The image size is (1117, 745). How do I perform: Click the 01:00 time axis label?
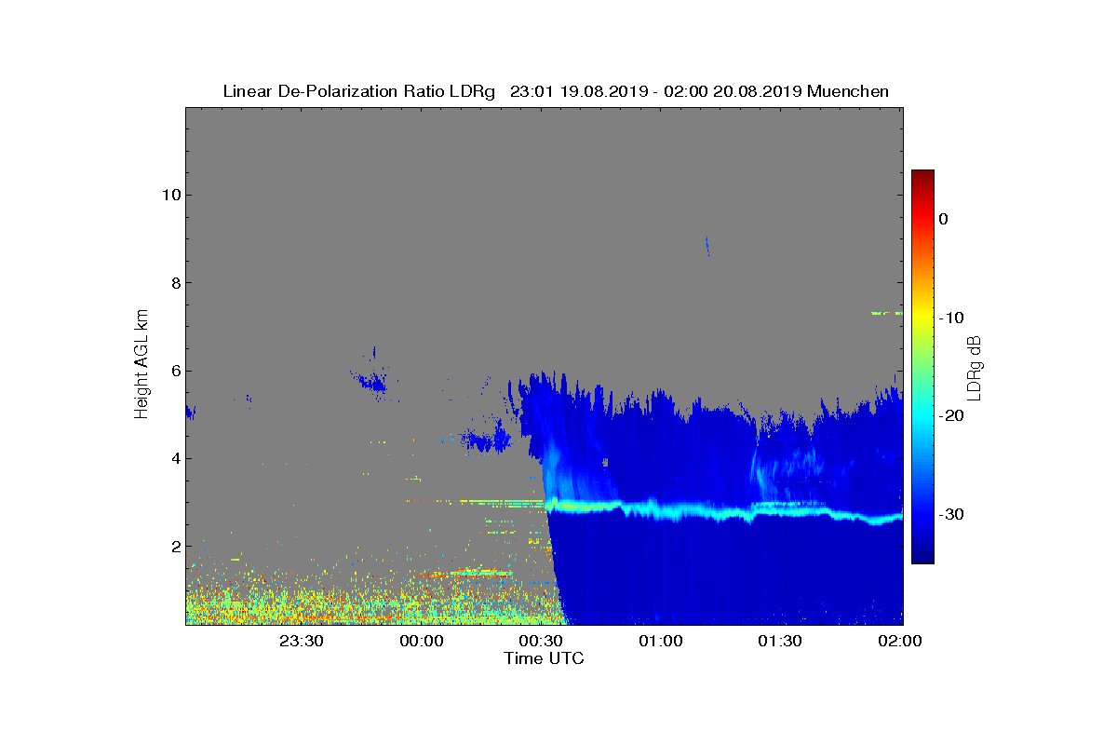(661, 641)
